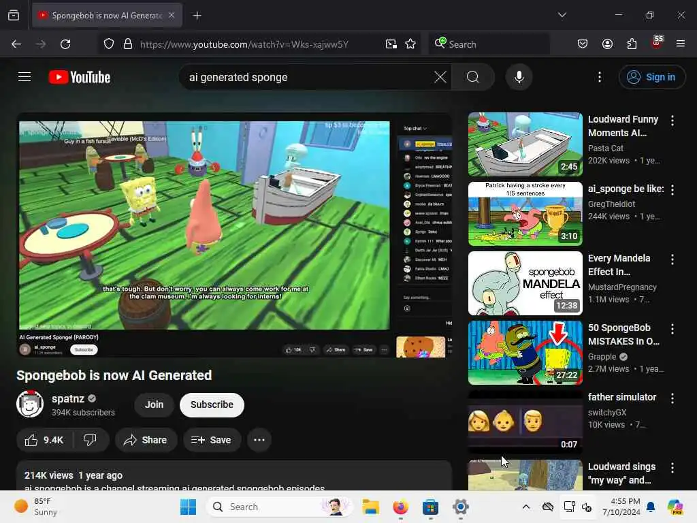This screenshot has height=523, width=697.
Task: Open Microsoft Store from taskbar
Action: tap(430, 507)
